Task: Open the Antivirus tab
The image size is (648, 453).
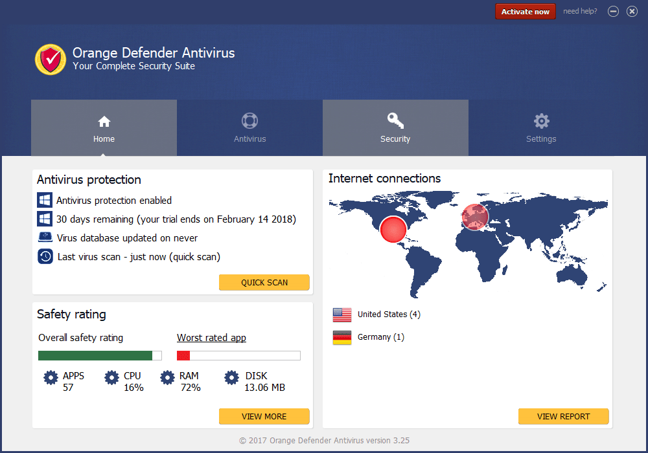Action: [249, 128]
